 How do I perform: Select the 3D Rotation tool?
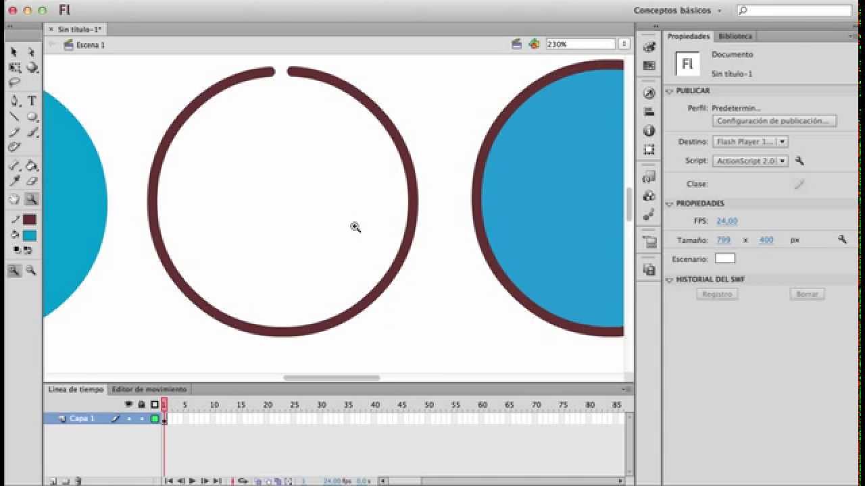click(x=31, y=67)
